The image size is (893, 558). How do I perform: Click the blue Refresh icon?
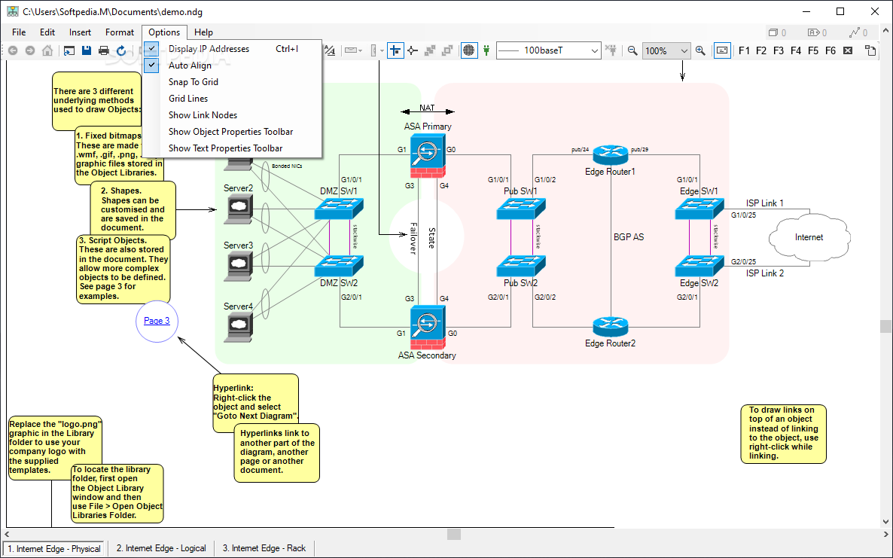point(120,50)
